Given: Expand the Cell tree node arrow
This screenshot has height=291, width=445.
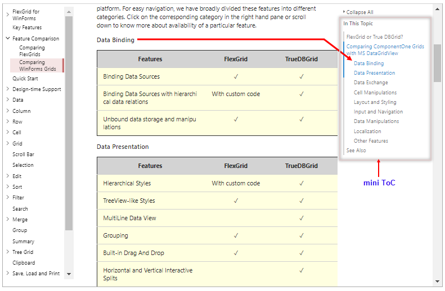Looking at the screenshot, I should (x=8, y=132).
